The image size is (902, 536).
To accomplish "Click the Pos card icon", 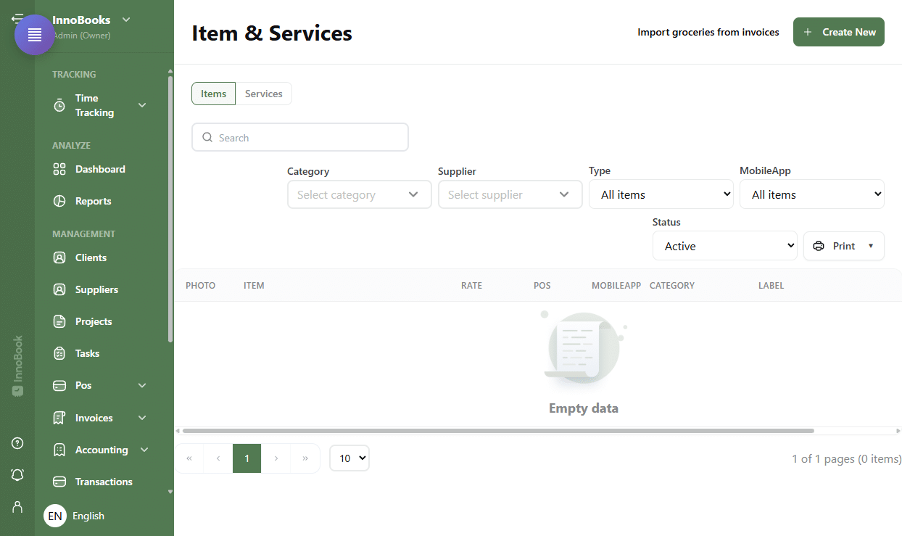I will click(x=59, y=385).
